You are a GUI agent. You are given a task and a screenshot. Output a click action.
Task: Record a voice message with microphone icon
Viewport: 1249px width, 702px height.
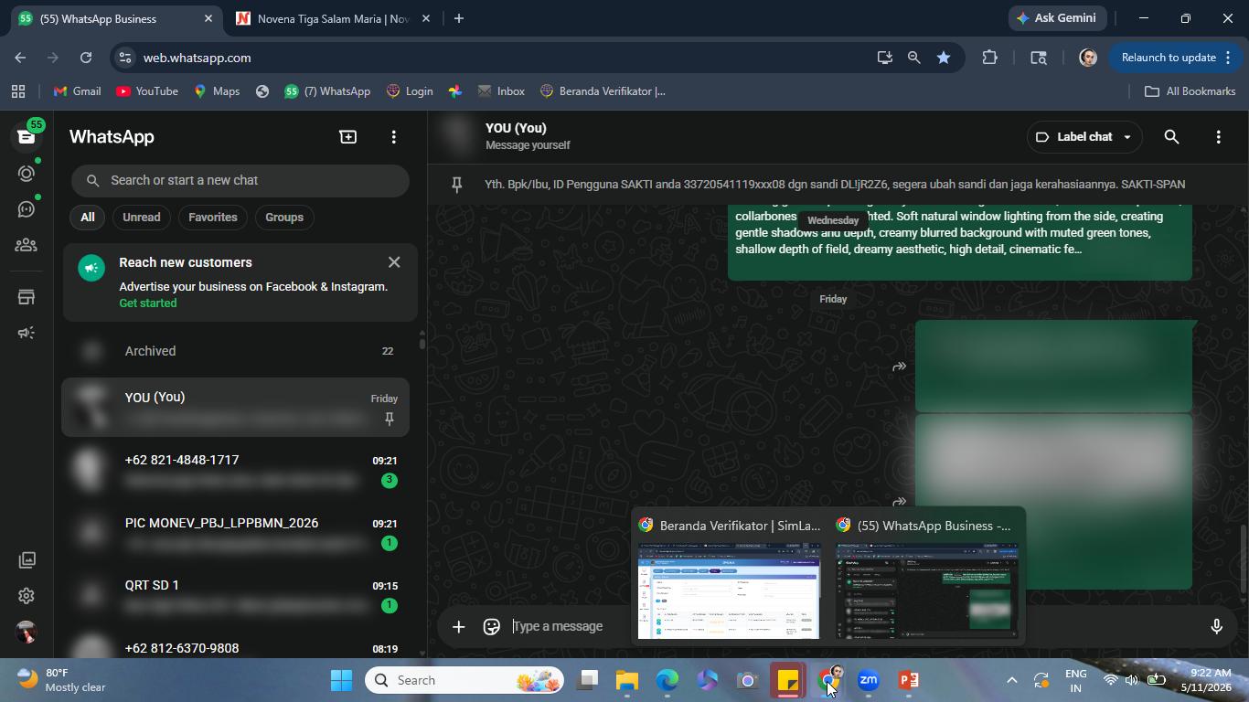(x=1216, y=626)
